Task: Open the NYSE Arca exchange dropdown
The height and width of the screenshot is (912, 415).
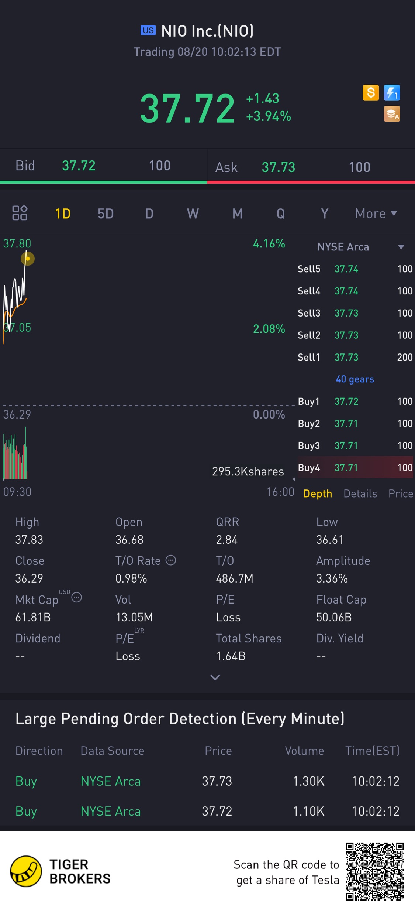Action: pyautogui.click(x=360, y=247)
